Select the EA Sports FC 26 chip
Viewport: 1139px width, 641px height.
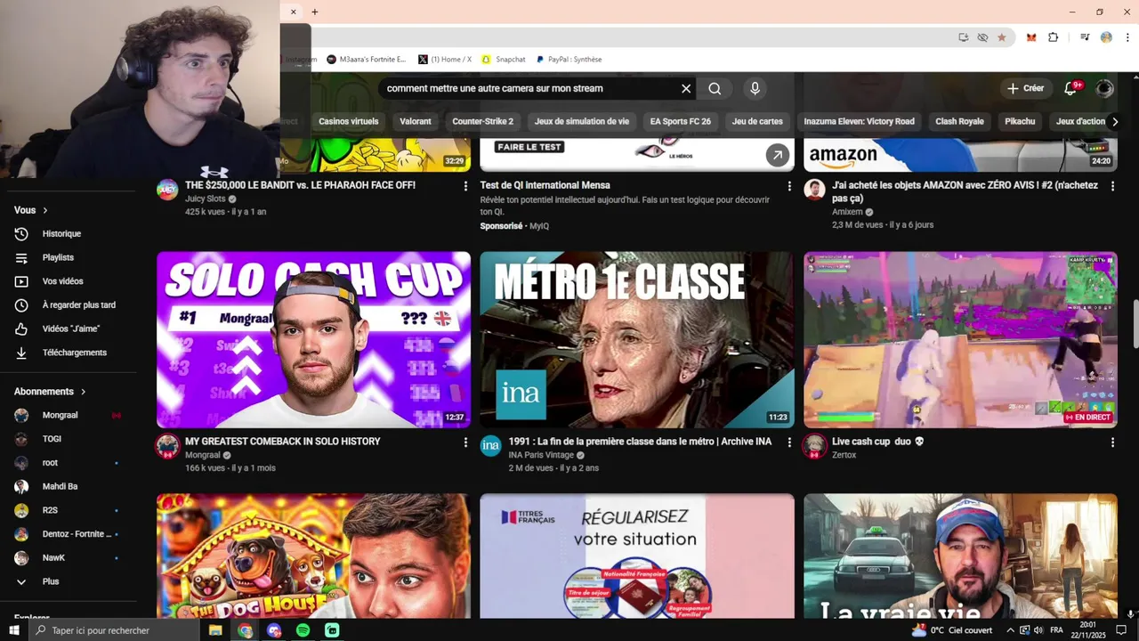[x=681, y=121]
